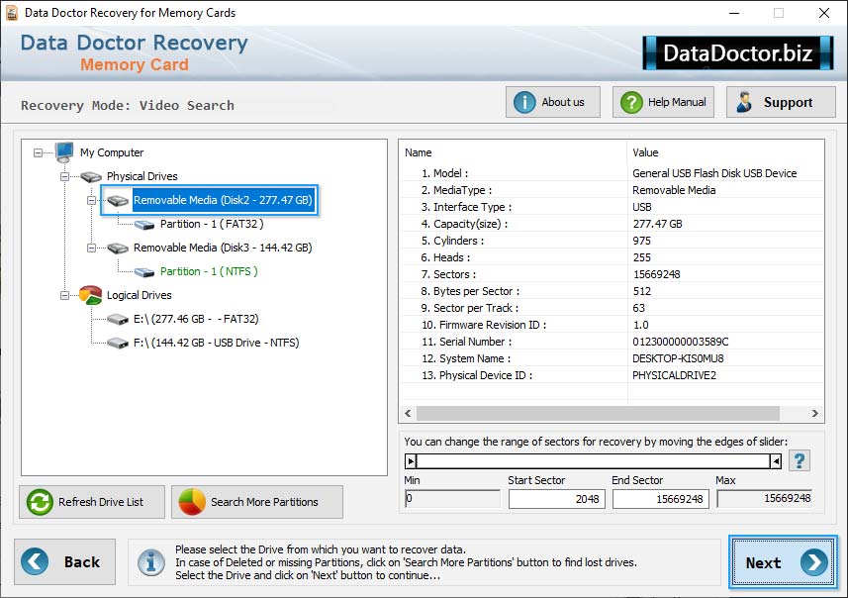This screenshot has height=598, width=848.
Task: Click the Logical Drives tree label
Action: [x=139, y=295]
